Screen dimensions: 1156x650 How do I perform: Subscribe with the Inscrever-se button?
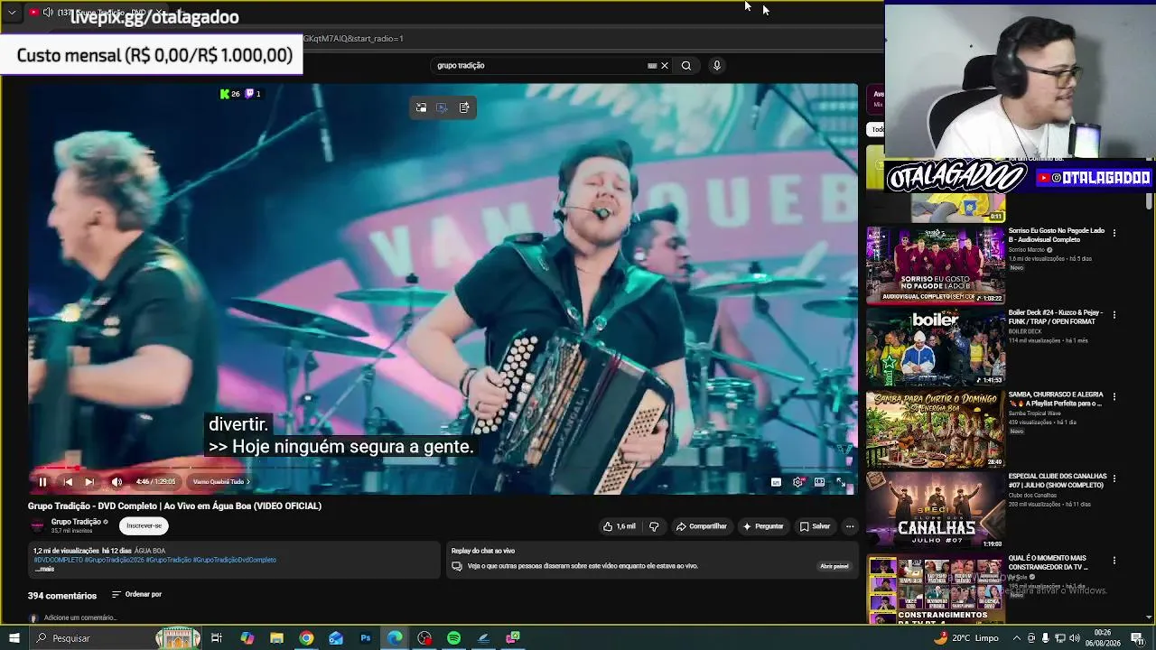coord(144,525)
